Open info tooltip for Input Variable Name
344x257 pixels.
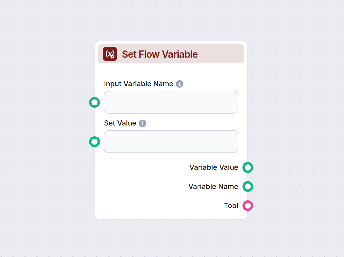click(179, 84)
